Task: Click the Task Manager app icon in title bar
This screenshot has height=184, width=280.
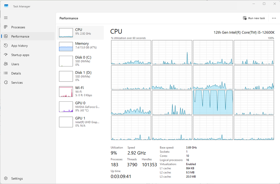Action: pos(6,6)
